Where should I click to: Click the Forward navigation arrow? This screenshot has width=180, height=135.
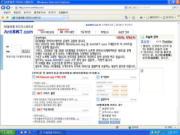(8, 8)
